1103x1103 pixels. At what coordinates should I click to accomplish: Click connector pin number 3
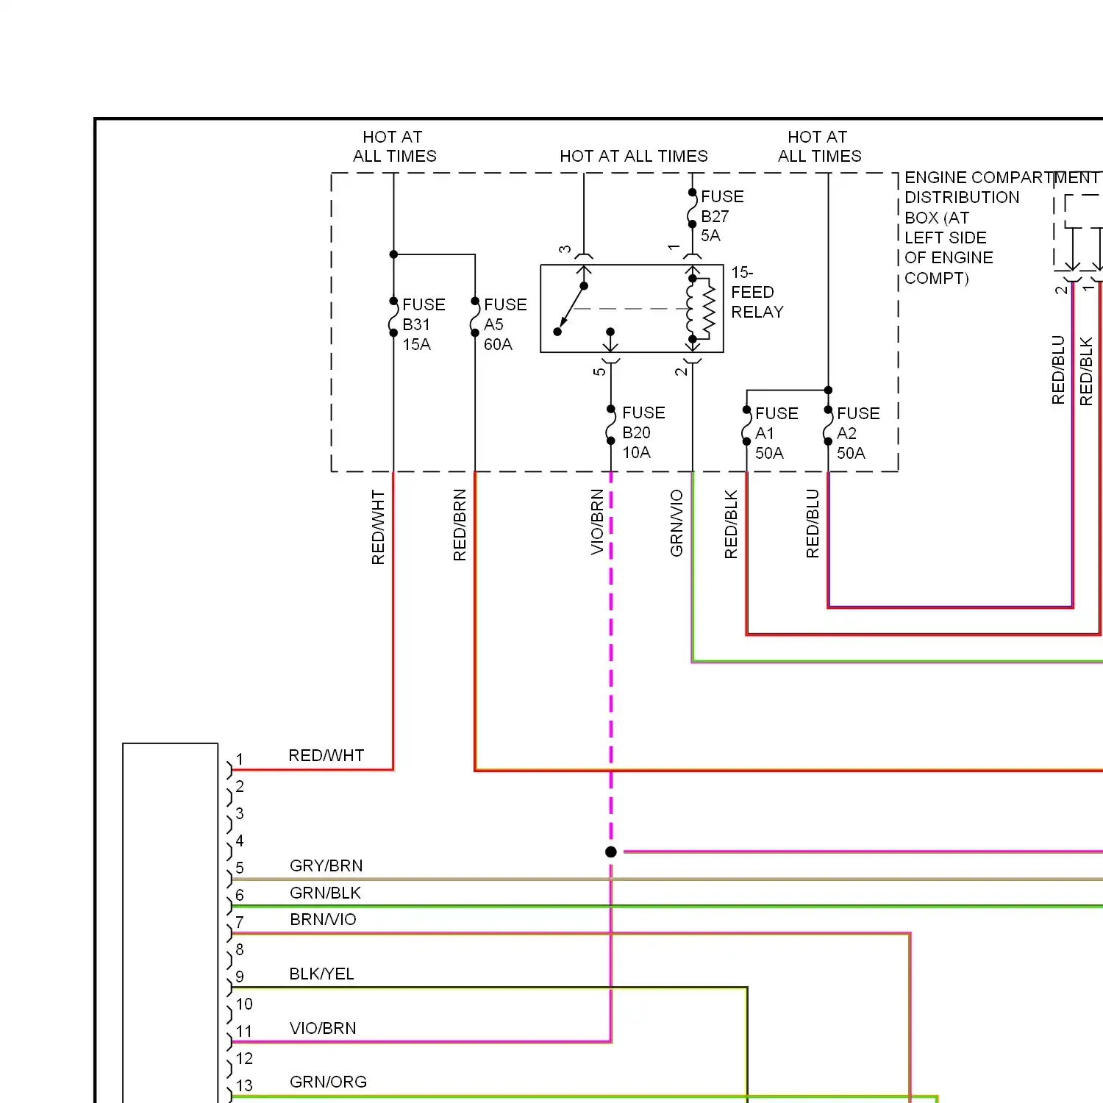click(x=240, y=813)
